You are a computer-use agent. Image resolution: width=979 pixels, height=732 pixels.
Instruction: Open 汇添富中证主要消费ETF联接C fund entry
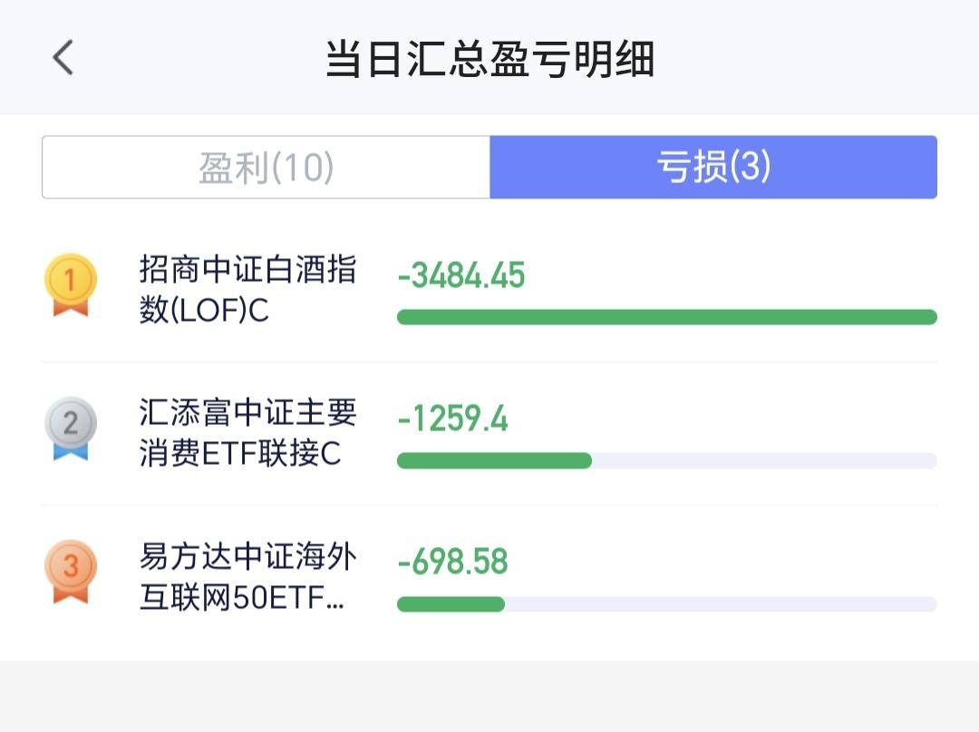[x=489, y=433]
